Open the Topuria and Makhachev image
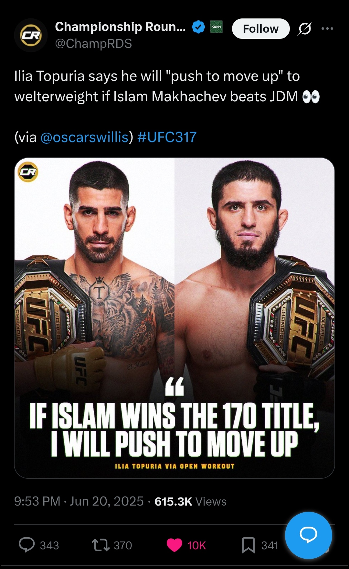Image resolution: width=349 pixels, height=569 pixels. (174, 318)
